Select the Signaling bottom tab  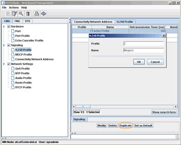click(79, 119)
